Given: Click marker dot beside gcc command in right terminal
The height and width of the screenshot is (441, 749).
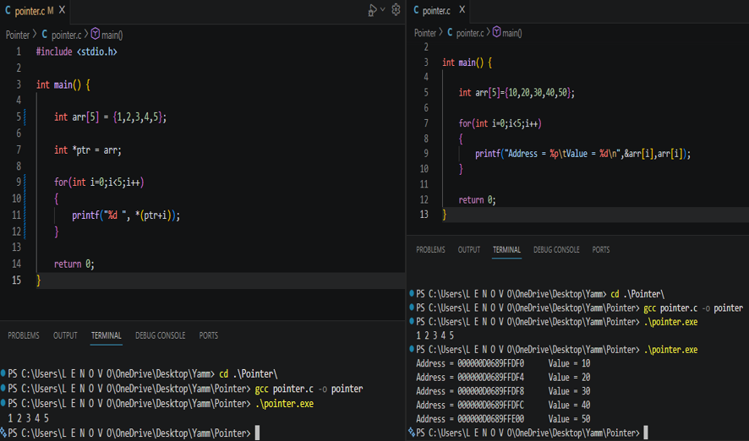Looking at the screenshot, I should pyautogui.click(x=412, y=307).
